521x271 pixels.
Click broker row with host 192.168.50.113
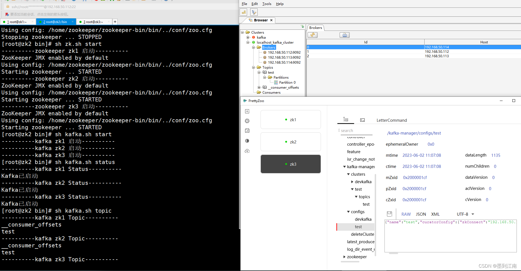coord(414,56)
